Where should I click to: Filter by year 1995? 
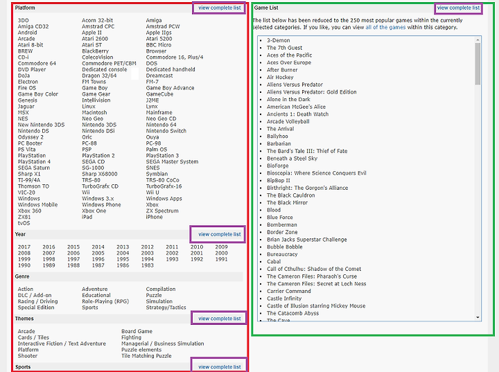[123, 259]
